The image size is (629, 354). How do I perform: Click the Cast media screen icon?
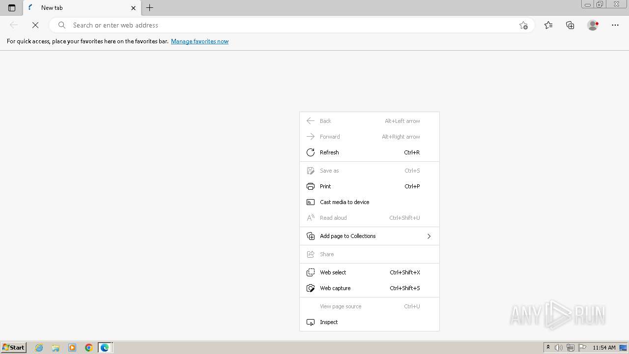point(311,202)
